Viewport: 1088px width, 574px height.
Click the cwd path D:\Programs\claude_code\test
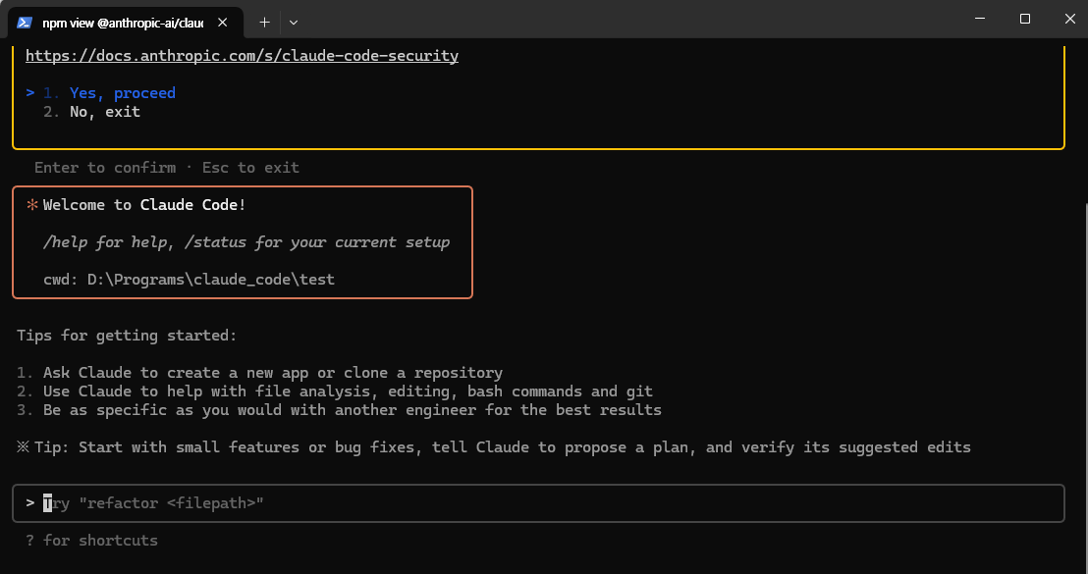211,280
